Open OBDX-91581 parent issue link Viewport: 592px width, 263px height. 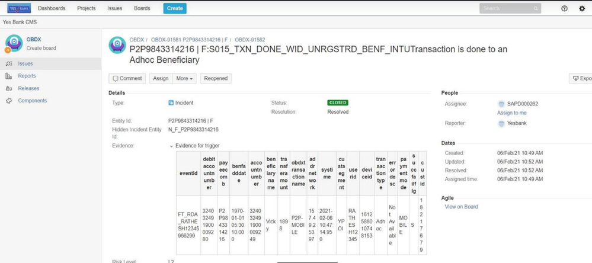[x=189, y=40]
